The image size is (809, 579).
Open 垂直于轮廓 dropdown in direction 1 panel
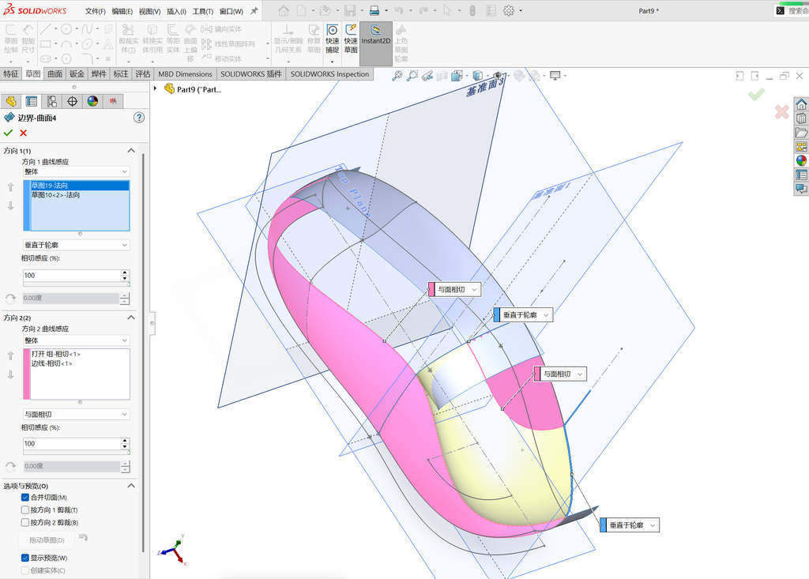[x=76, y=245]
